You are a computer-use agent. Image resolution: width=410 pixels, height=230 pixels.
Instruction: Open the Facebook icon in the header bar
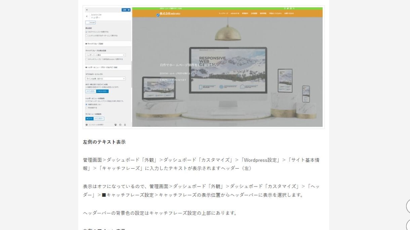[x=285, y=8]
